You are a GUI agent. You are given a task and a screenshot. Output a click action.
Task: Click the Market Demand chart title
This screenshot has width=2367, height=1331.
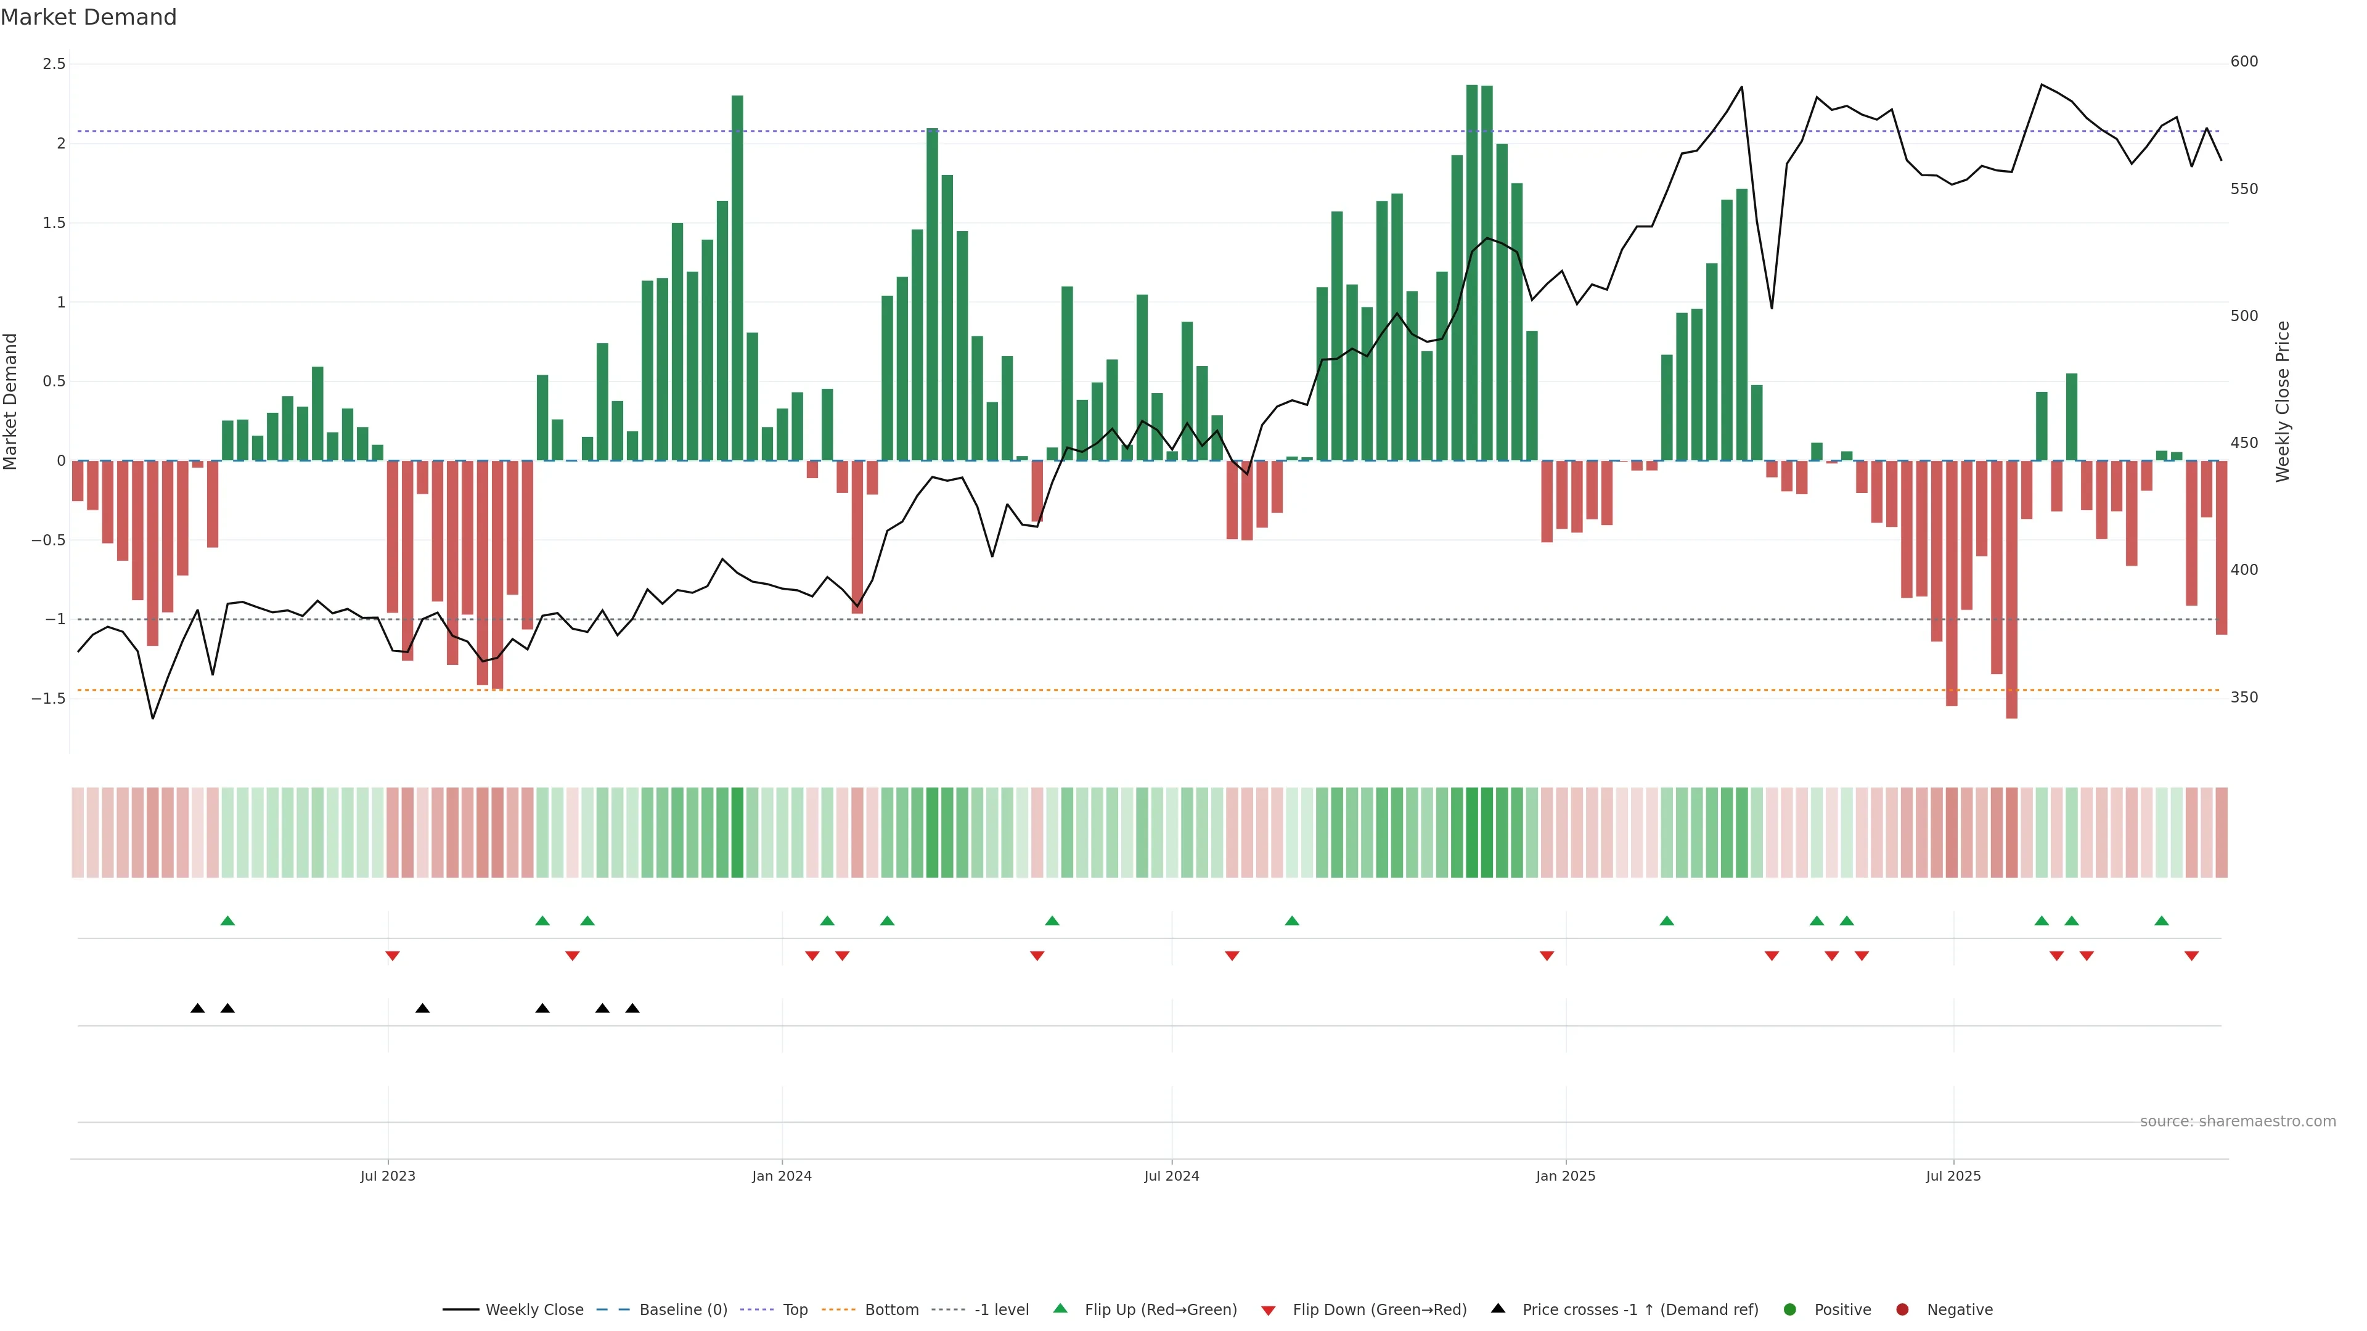(88, 17)
